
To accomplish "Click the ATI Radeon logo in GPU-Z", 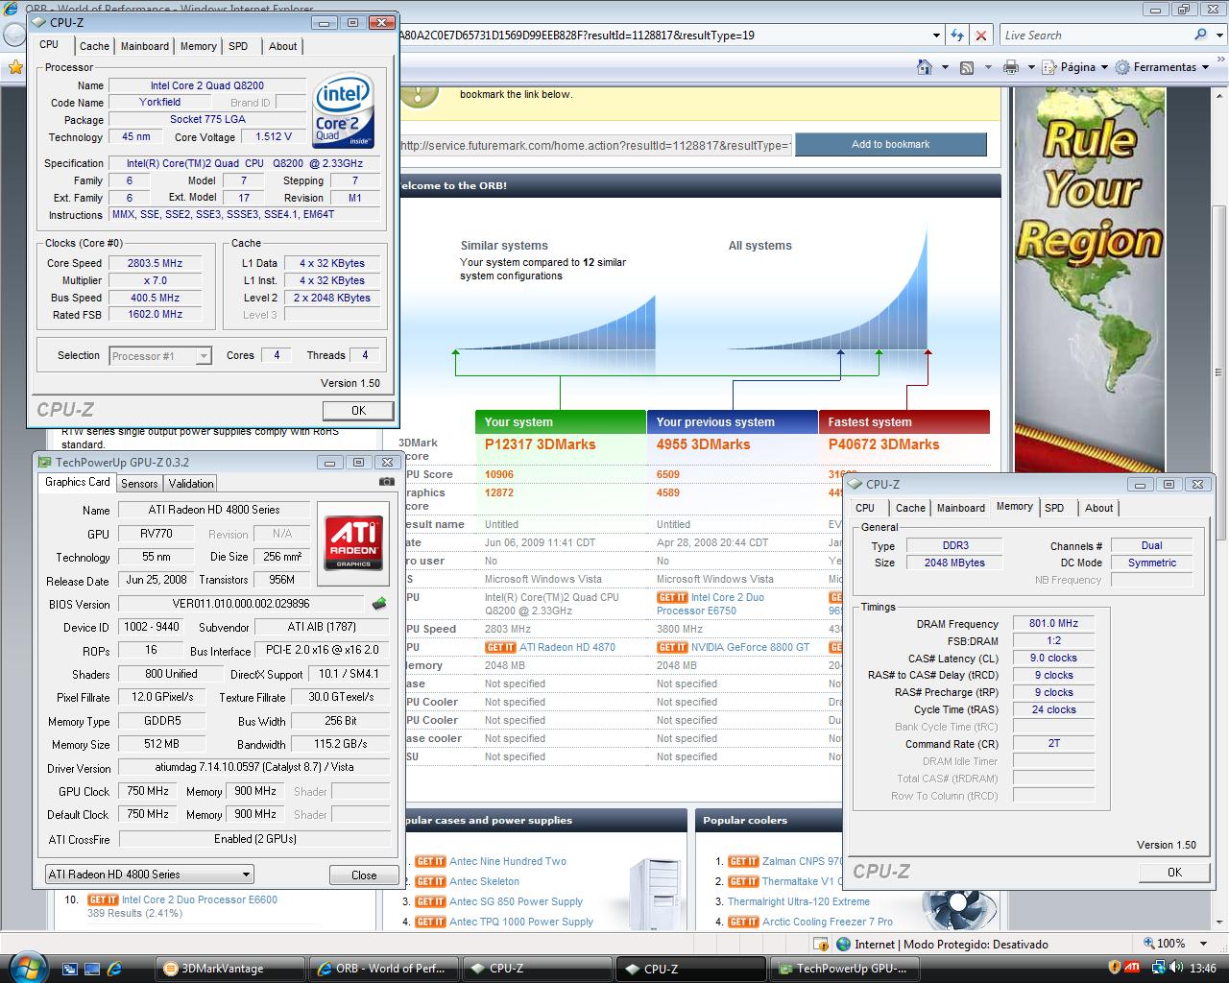I will (353, 542).
